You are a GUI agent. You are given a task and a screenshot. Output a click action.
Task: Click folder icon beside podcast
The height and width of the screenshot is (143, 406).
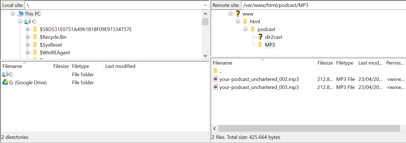[x=253, y=29]
